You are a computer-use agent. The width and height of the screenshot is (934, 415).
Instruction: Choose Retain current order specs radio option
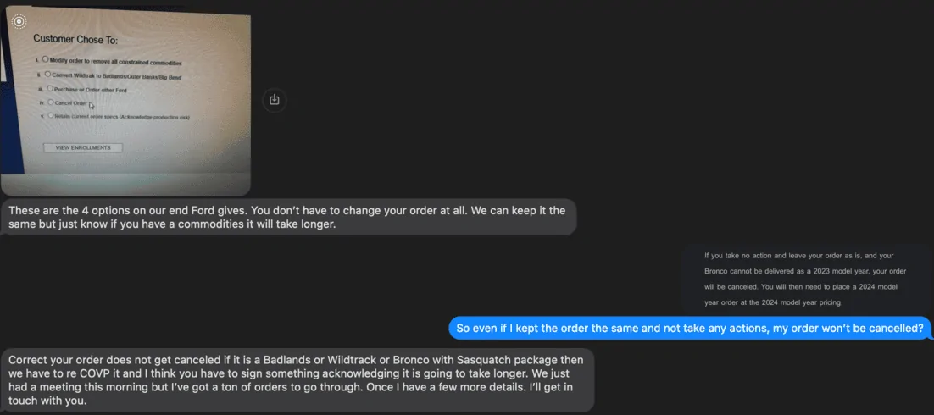51,115
